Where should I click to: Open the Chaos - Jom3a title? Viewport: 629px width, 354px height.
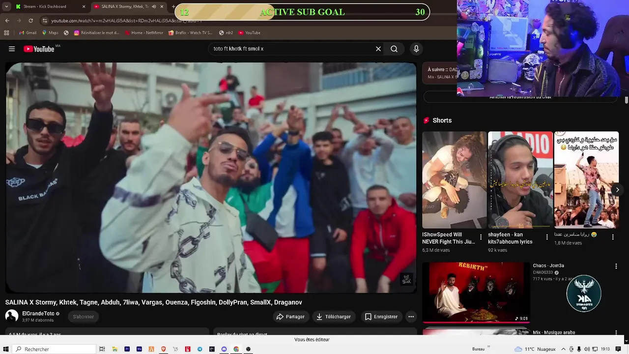pos(548,265)
